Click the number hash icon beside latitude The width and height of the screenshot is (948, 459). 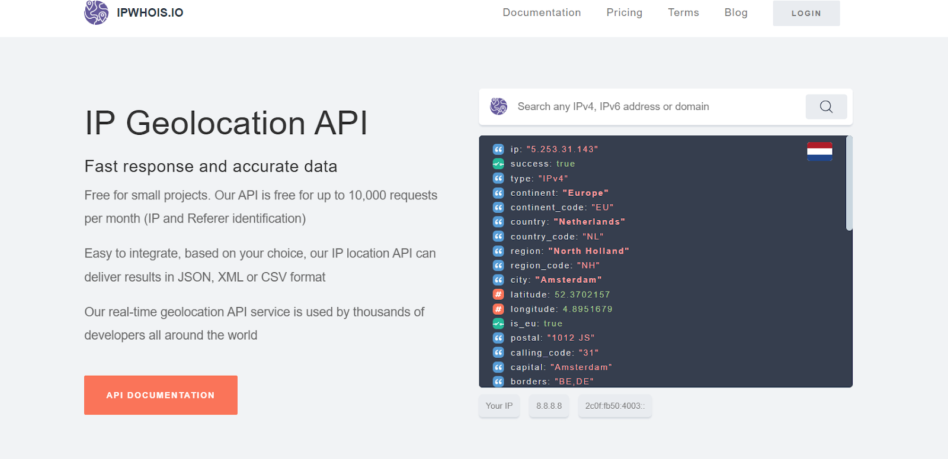pyautogui.click(x=498, y=294)
